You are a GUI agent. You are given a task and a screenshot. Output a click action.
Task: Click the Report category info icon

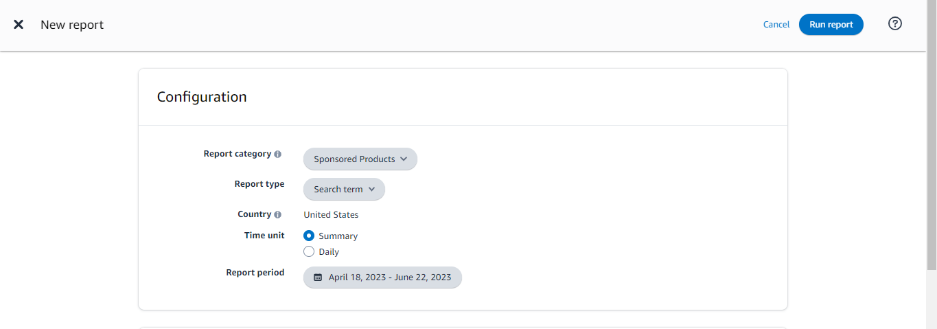tap(277, 155)
